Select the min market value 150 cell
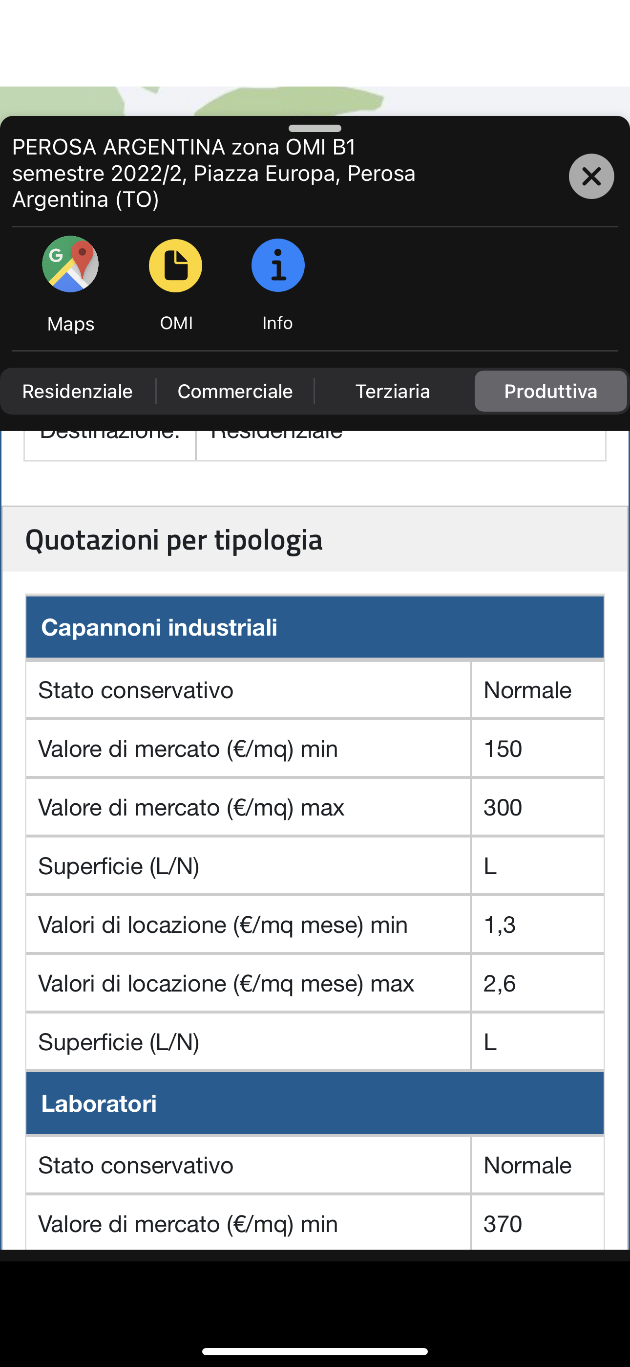 click(x=538, y=749)
